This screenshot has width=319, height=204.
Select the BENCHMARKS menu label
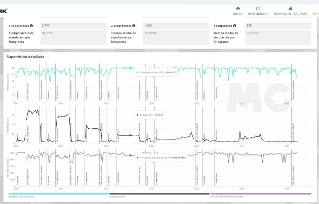(x=258, y=14)
